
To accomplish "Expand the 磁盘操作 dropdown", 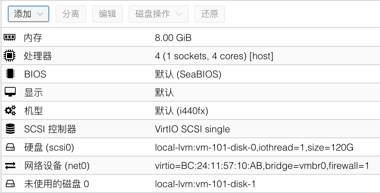I will [159, 14].
